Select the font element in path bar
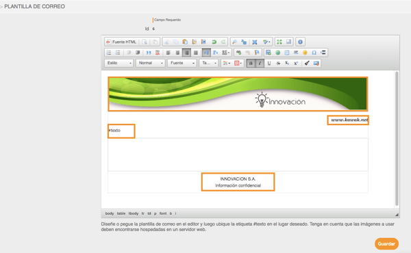Viewport: 411px width, 253px height. pos(163,213)
